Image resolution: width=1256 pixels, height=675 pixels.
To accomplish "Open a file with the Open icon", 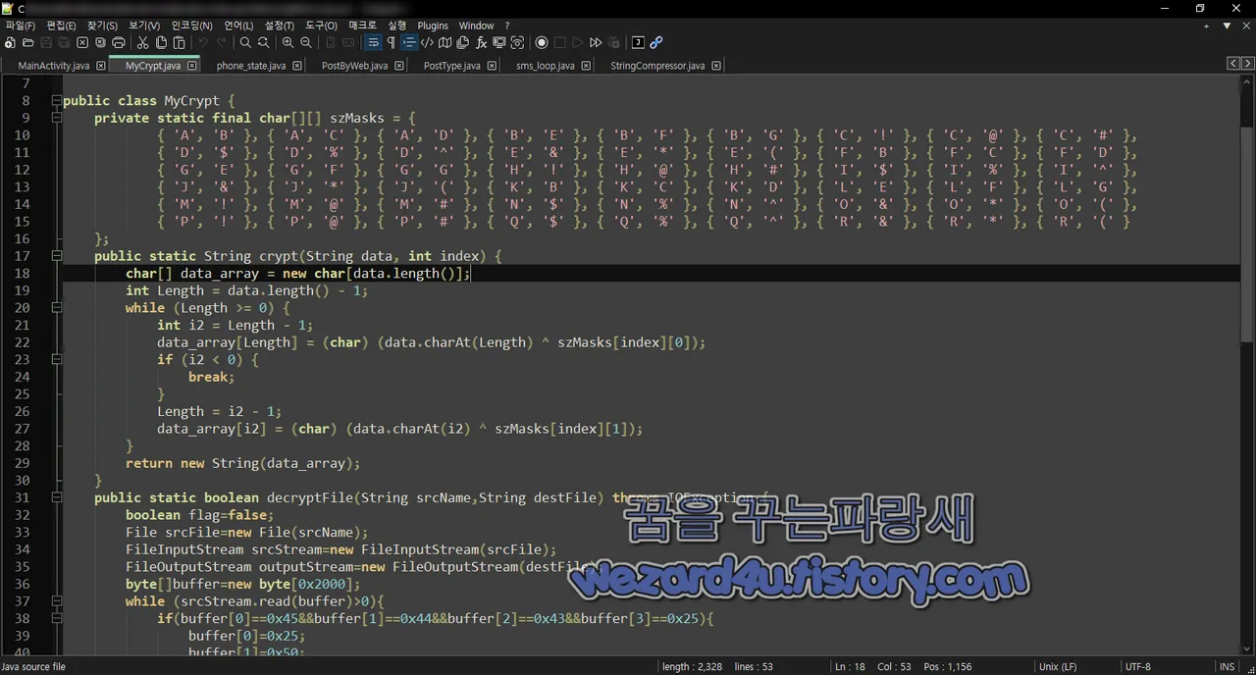I will [28, 42].
